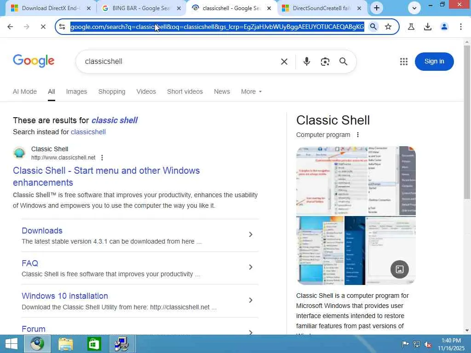Screen dimensions: 471x353
Task: Click the magnifier icon in the address bar
Action: [373, 27]
